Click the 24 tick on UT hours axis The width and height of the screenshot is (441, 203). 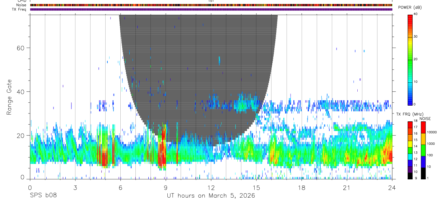point(392,188)
